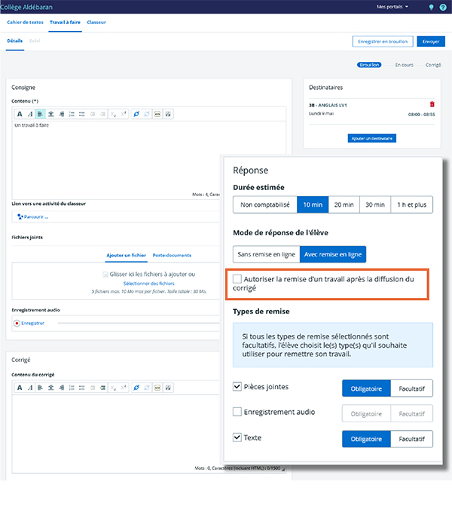Click the bold font icon in Corrigé editor
Viewport: 452px width, 528px height.
point(20,387)
